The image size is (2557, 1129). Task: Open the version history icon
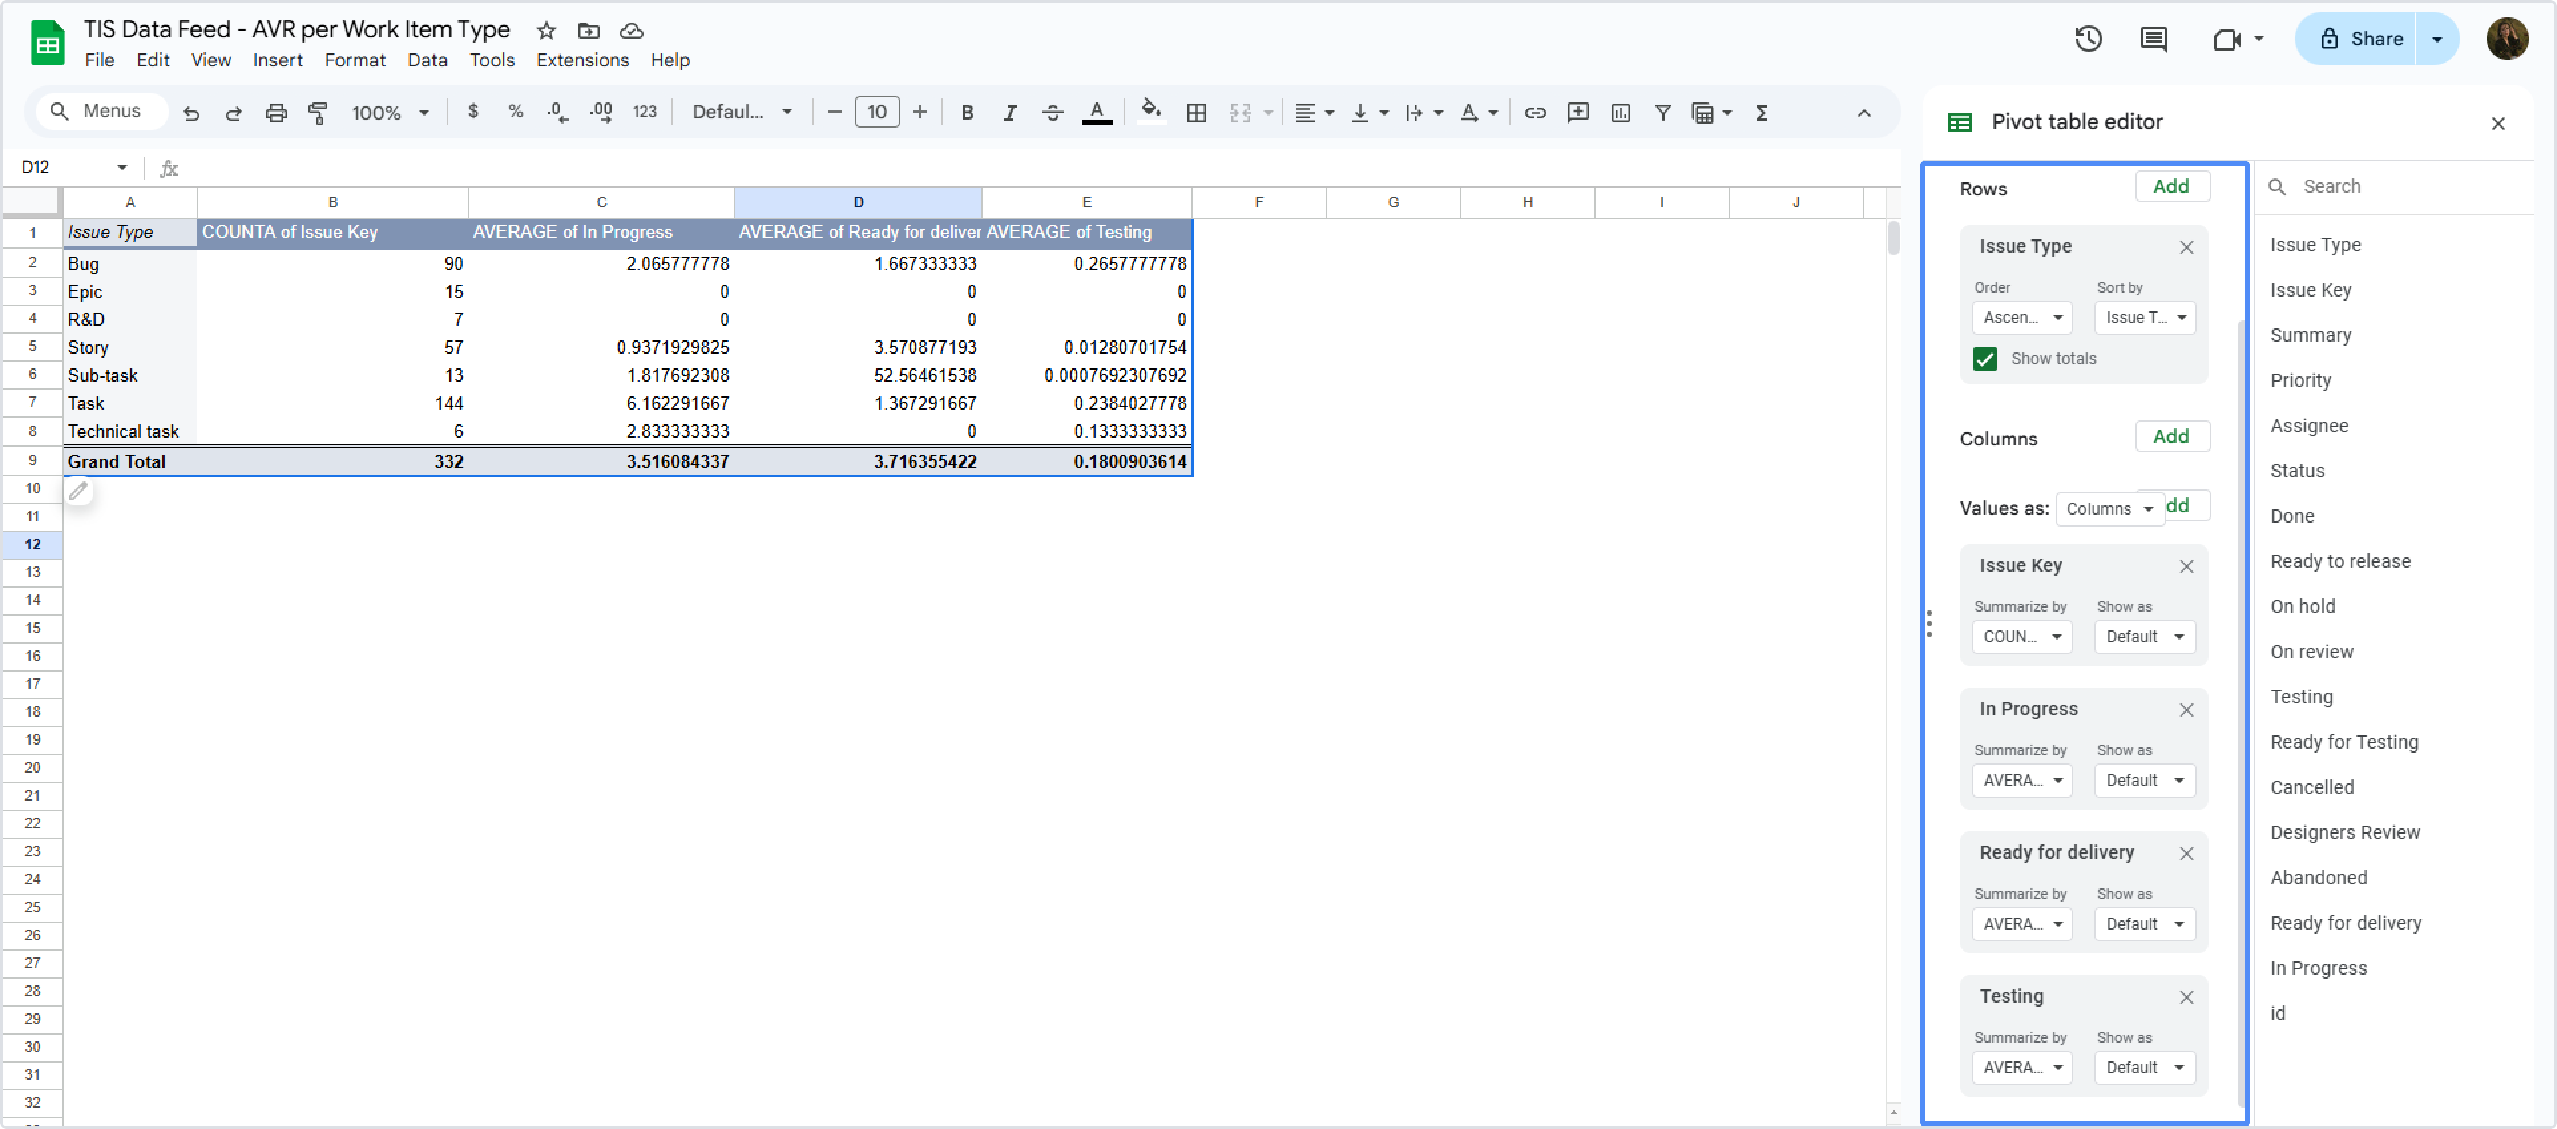2088,39
